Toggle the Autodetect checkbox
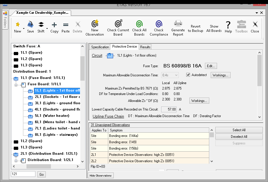Image resolution: width=268 pixels, height=182 pixels. (x=188, y=75)
